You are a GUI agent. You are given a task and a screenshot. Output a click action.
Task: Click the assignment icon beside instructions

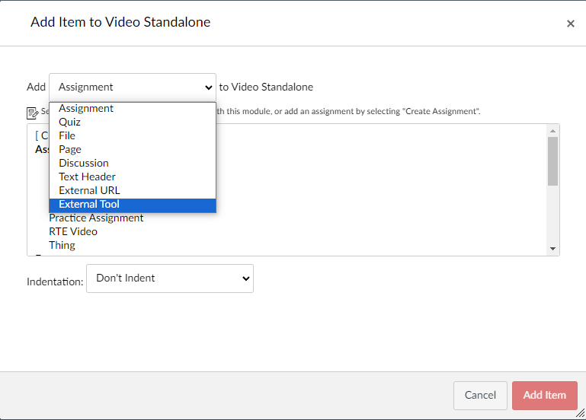(32, 113)
